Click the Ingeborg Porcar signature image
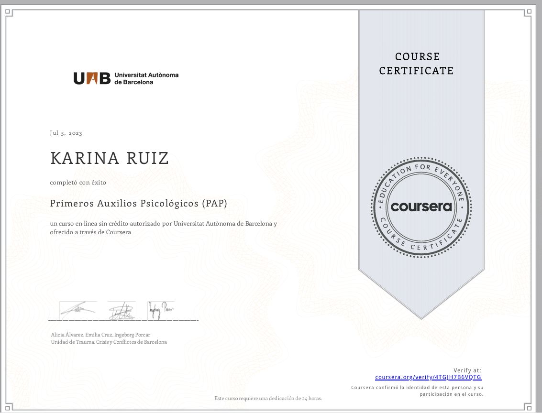 point(161,309)
